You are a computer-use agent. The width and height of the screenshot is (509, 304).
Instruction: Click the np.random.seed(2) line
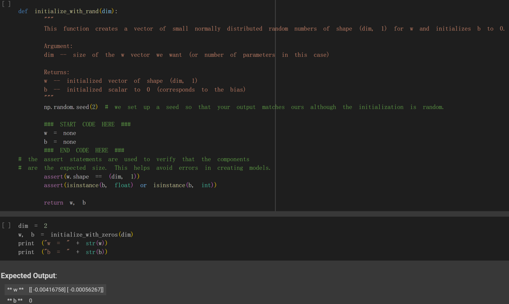244,107
